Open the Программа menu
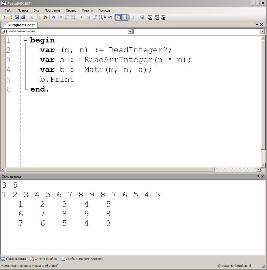Viewport: 267px width, 270px height. (x=53, y=10)
